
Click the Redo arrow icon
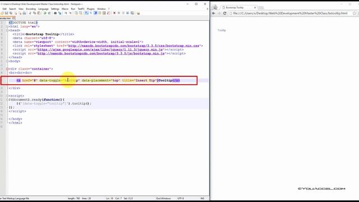pos(49,13)
